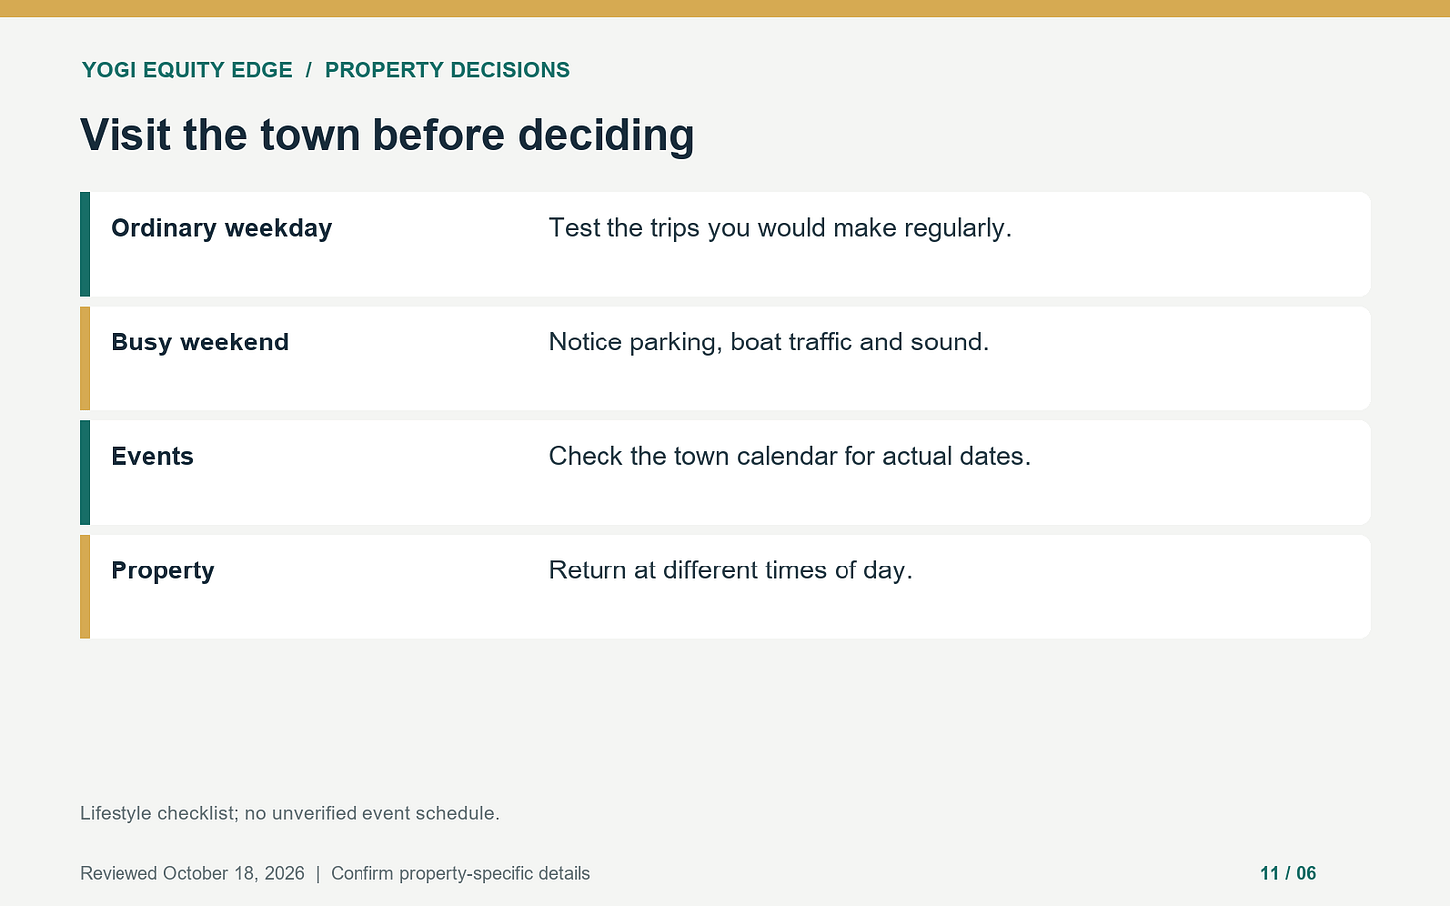Click the teal accent bar beside Events
Image resolution: width=1450 pixels, height=906 pixels.
coord(85,472)
